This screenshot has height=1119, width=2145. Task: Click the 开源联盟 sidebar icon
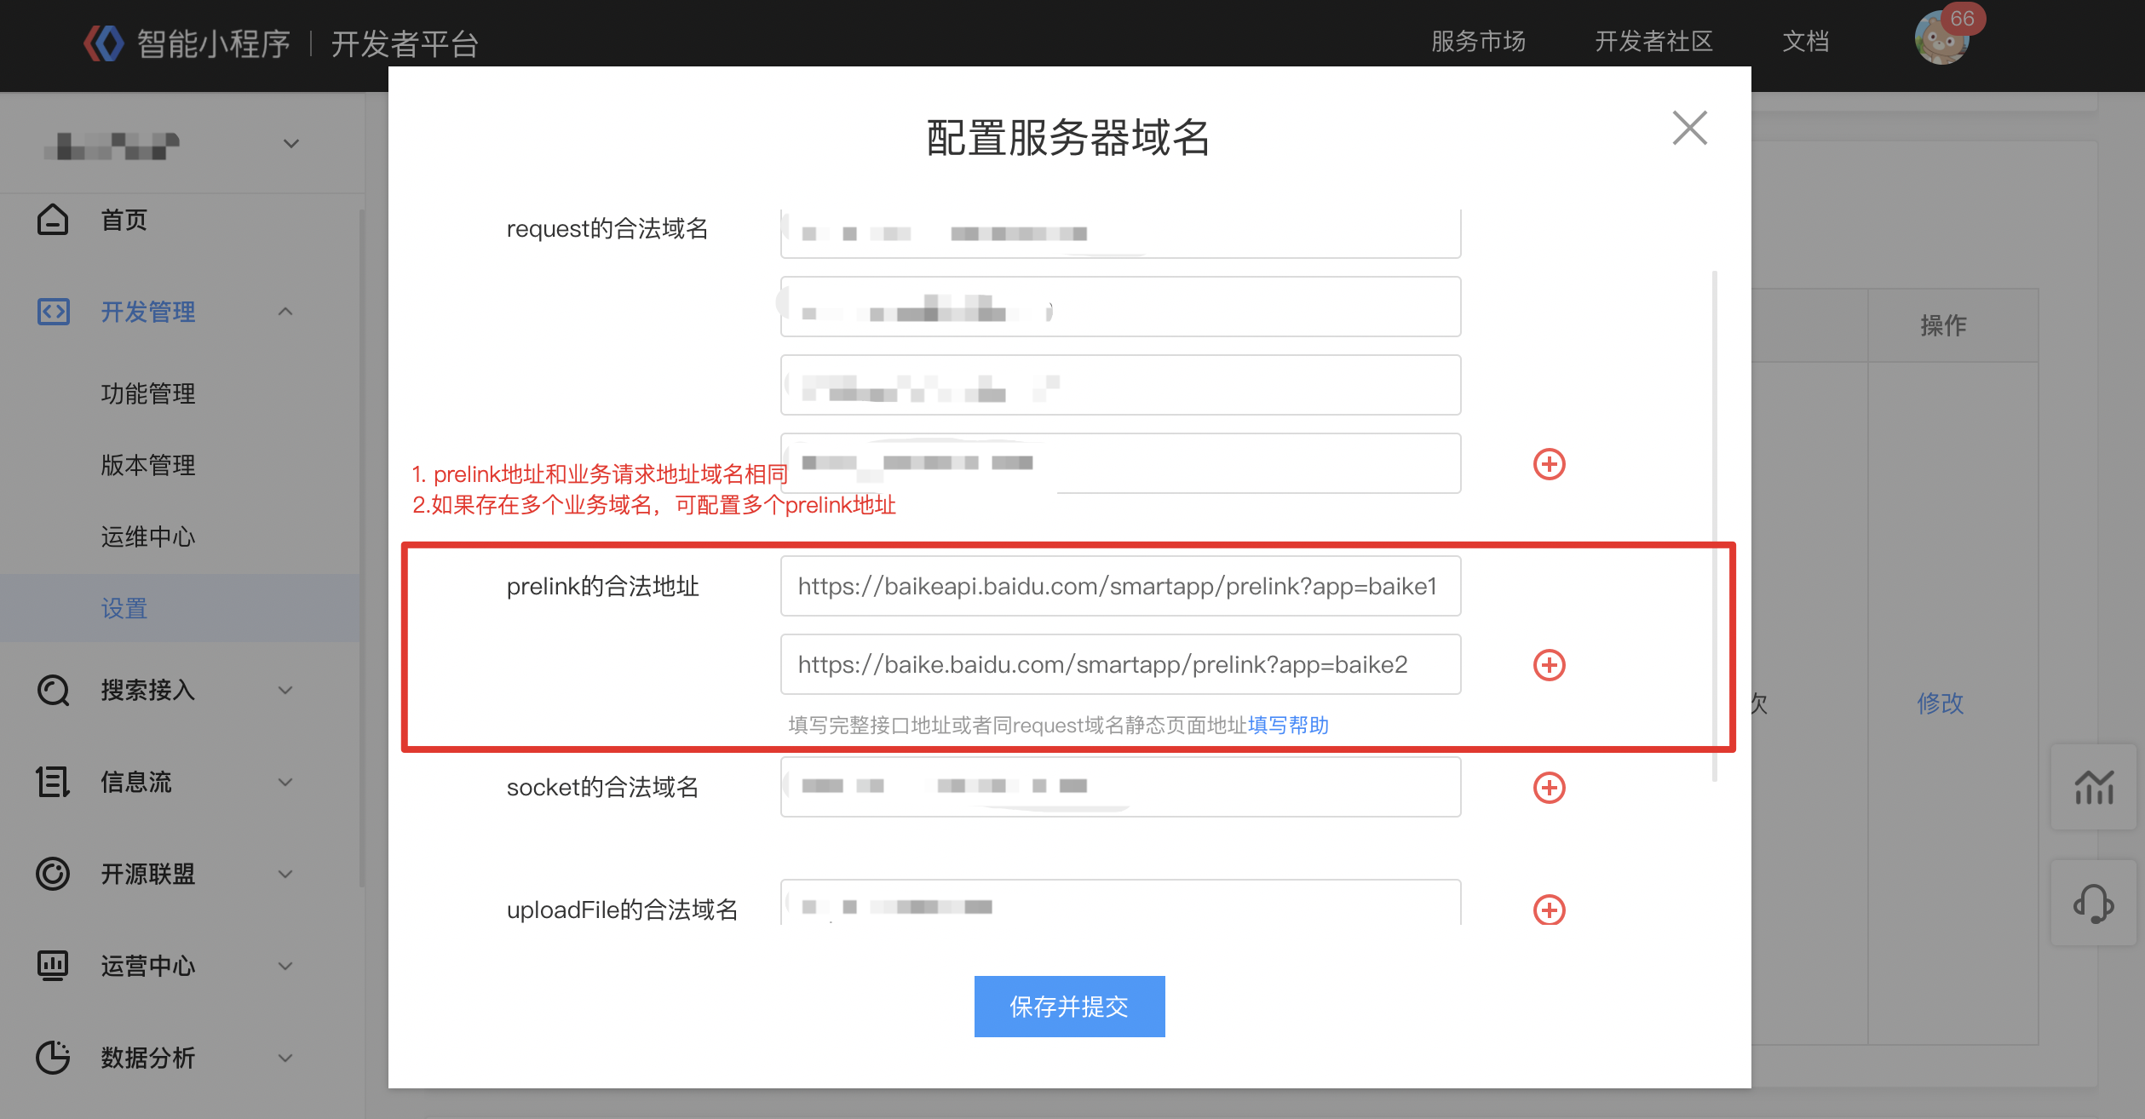[x=52, y=874]
